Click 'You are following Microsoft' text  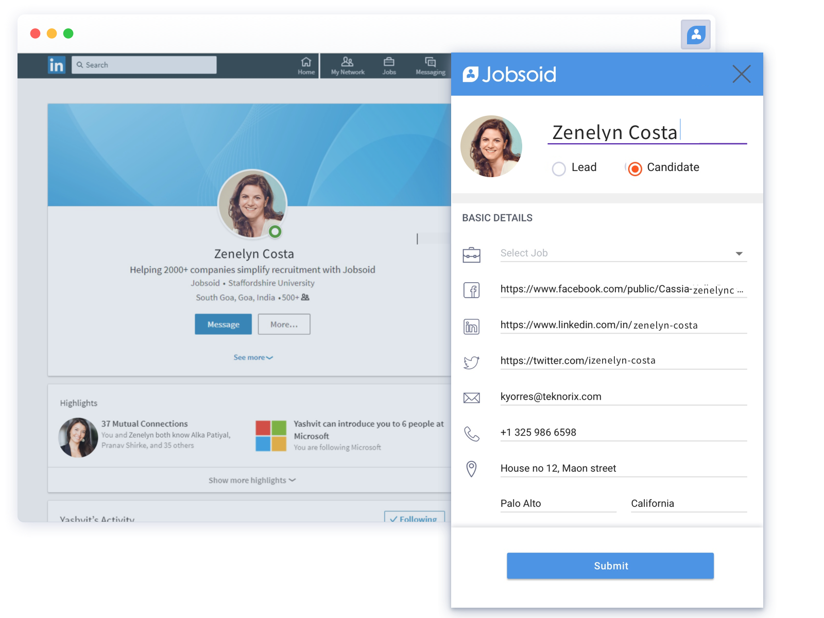pos(337,448)
